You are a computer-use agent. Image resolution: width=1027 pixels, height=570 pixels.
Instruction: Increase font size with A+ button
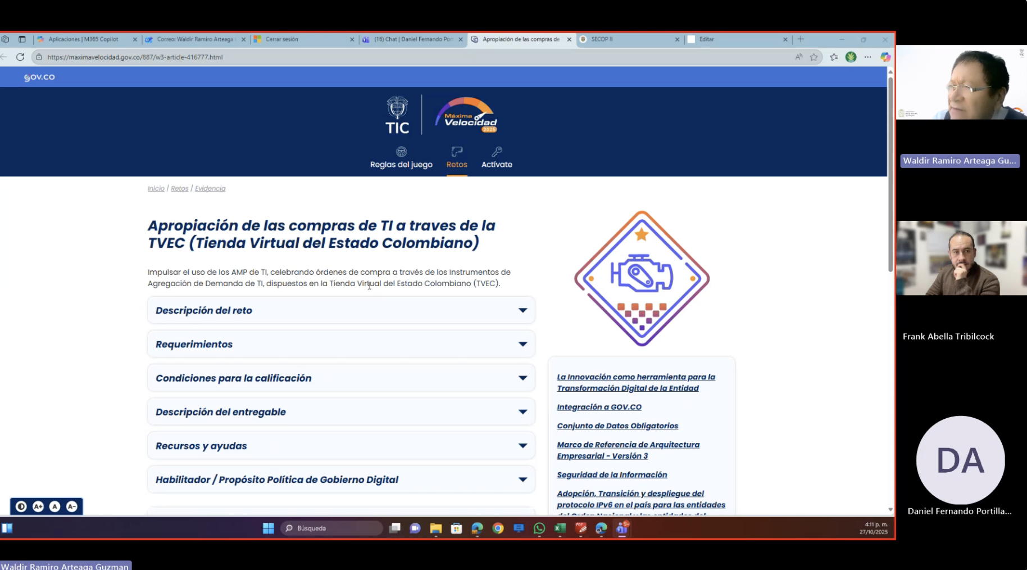coord(38,506)
